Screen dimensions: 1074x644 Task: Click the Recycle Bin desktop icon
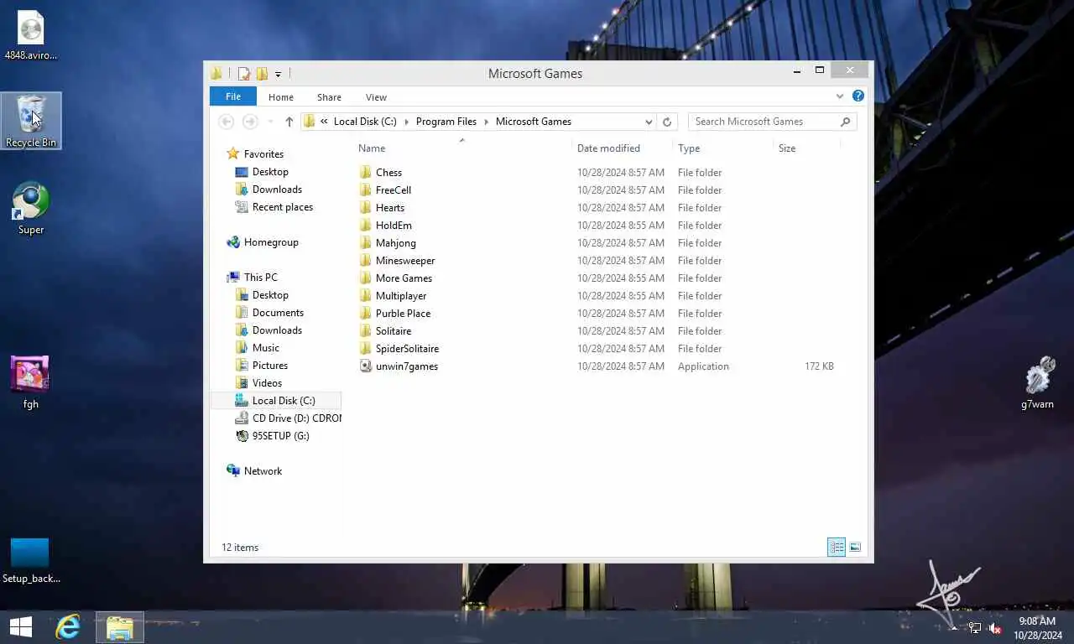point(31,122)
